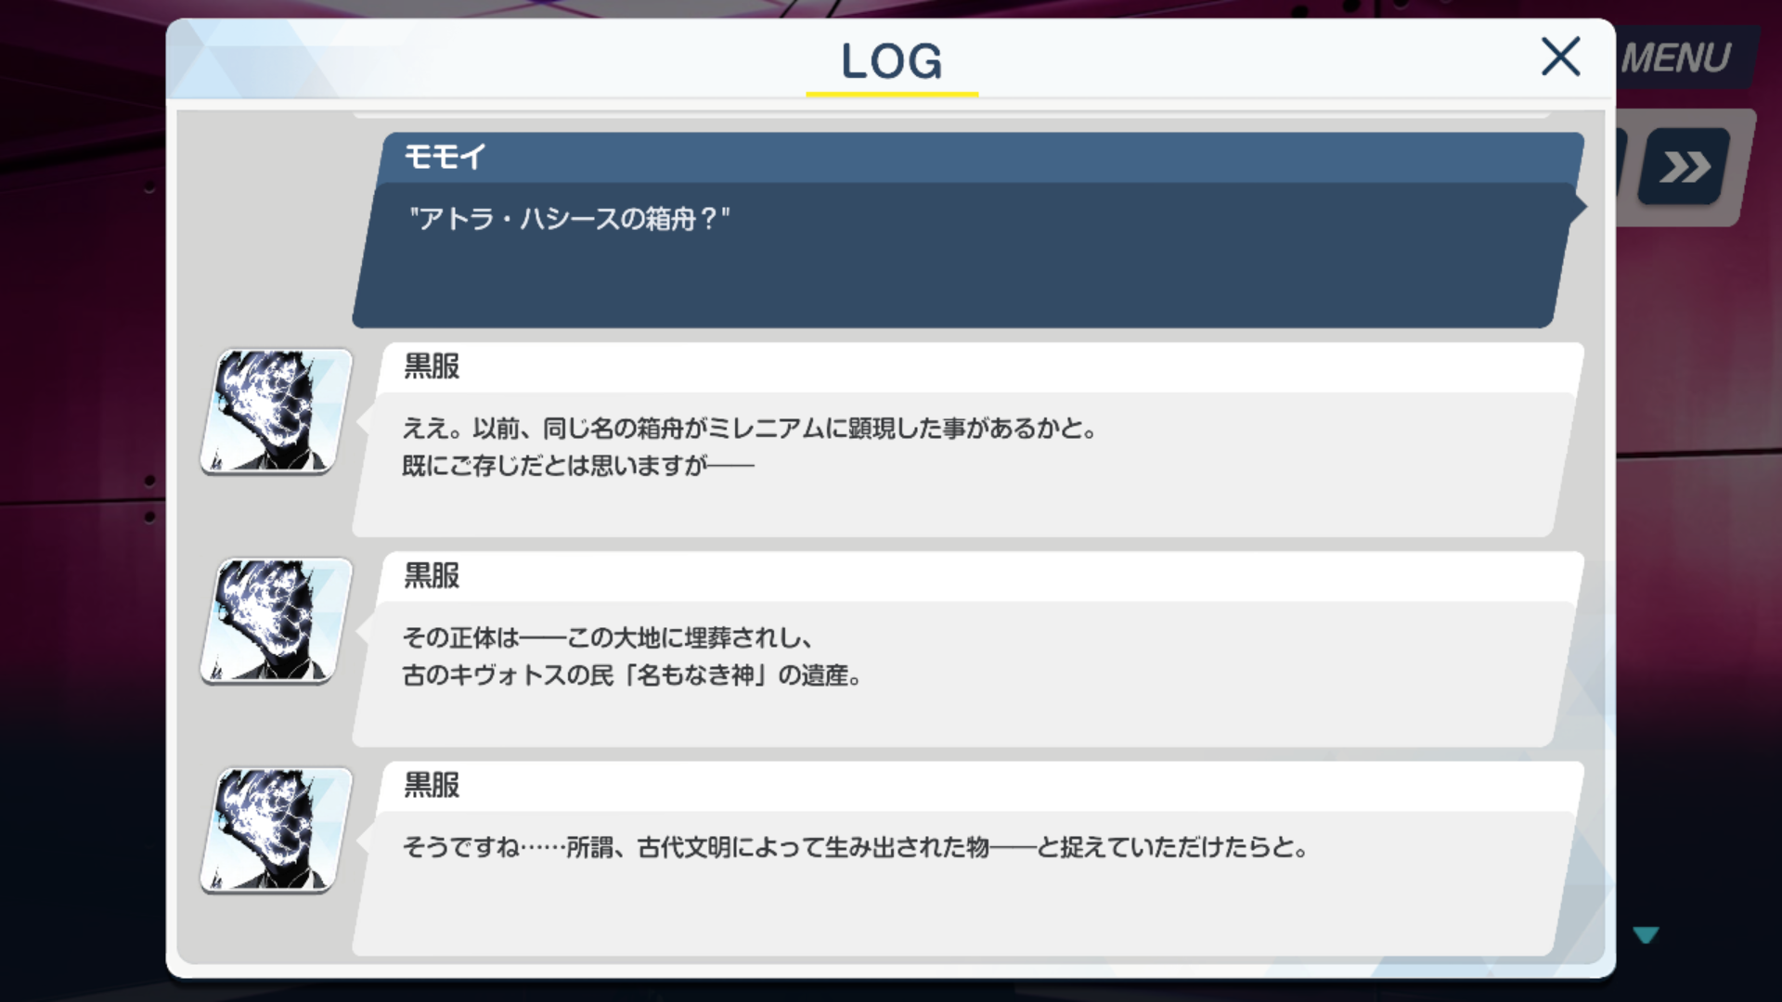The height and width of the screenshot is (1002, 1782).
Task: Click the second 黒服 portrait thumbnail
Action: 276,621
